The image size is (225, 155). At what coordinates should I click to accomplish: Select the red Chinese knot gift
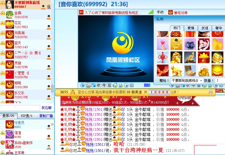coord(162,57)
